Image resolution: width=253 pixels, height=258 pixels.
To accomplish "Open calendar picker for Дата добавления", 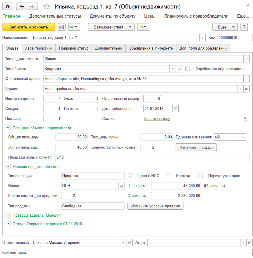I will (175, 109).
